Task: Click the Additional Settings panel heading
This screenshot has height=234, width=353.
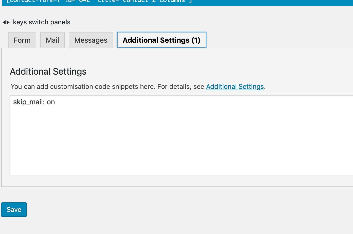Action: [48, 72]
